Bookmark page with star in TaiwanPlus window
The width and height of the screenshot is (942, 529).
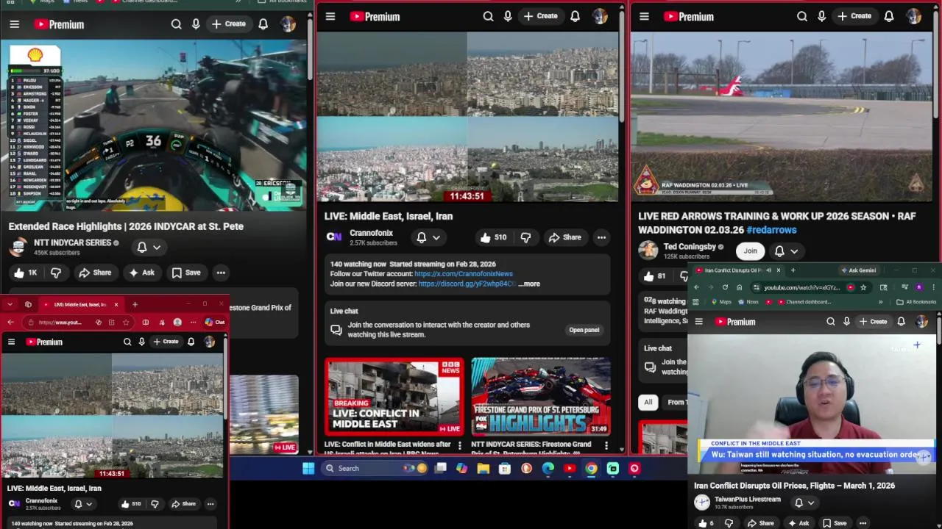pyautogui.click(x=863, y=287)
